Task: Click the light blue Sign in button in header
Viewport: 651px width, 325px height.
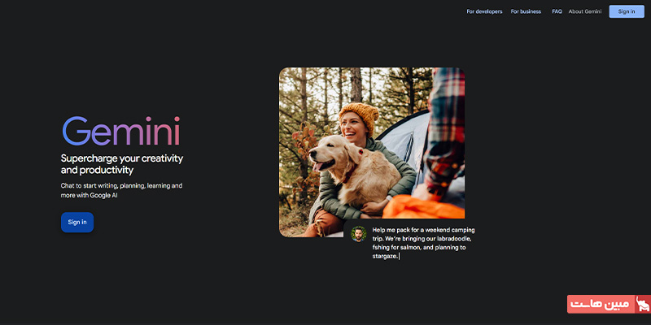Action: pyautogui.click(x=627, y=11)
